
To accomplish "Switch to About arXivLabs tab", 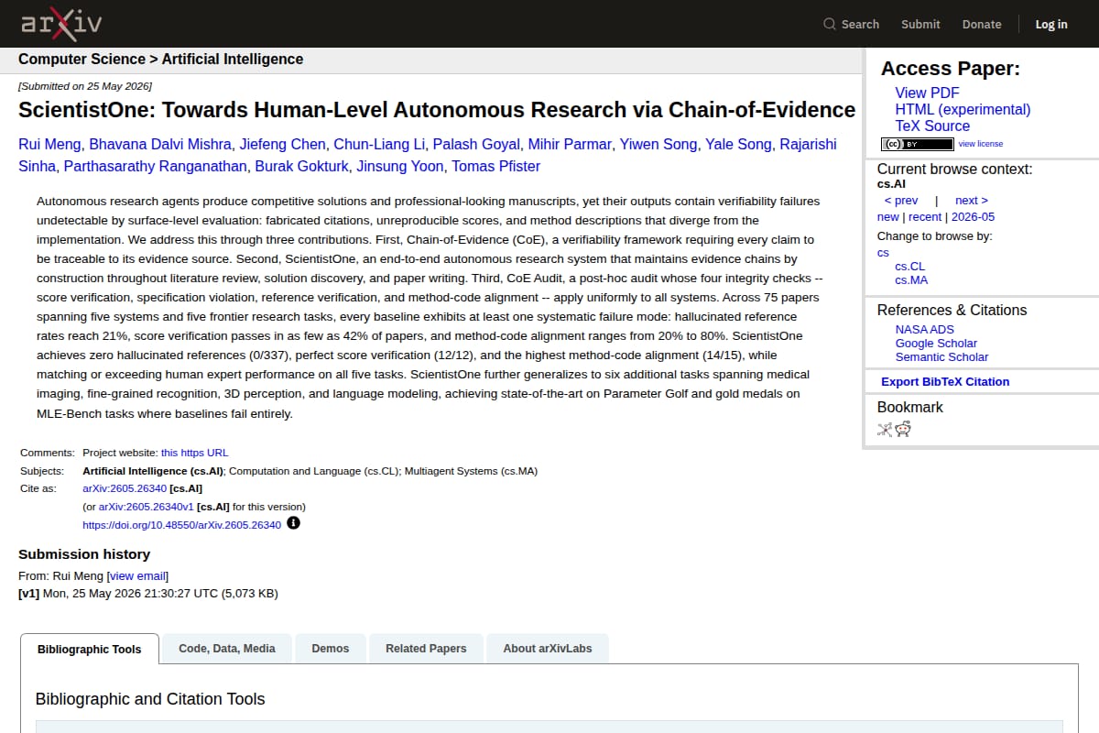I will click(548, 649).
